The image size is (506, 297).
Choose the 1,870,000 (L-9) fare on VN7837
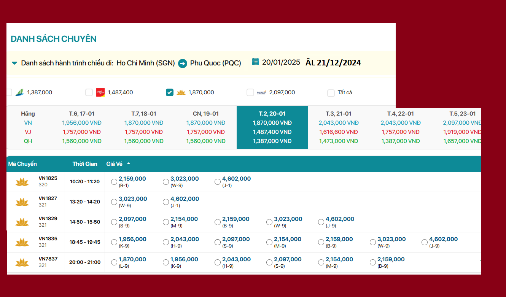(114, 262)
